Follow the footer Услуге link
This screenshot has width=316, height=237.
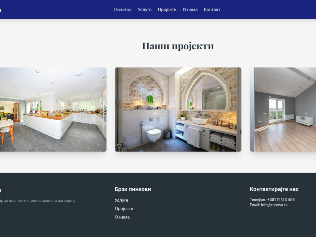122,200
